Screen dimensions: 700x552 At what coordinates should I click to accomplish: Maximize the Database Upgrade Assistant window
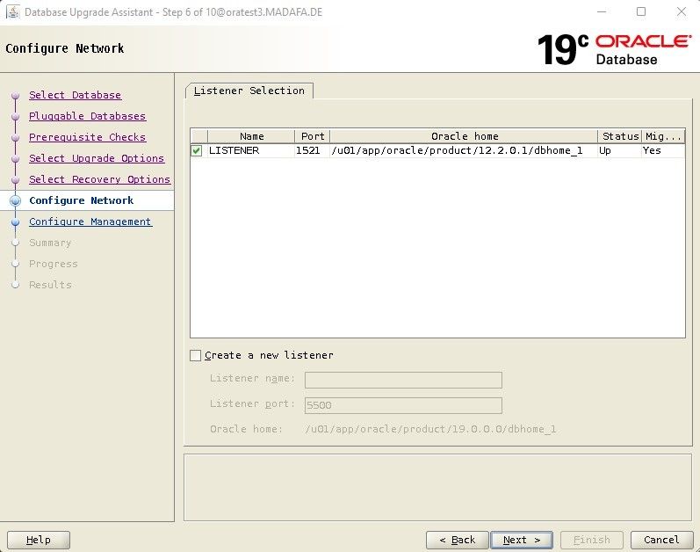[641, 11]
